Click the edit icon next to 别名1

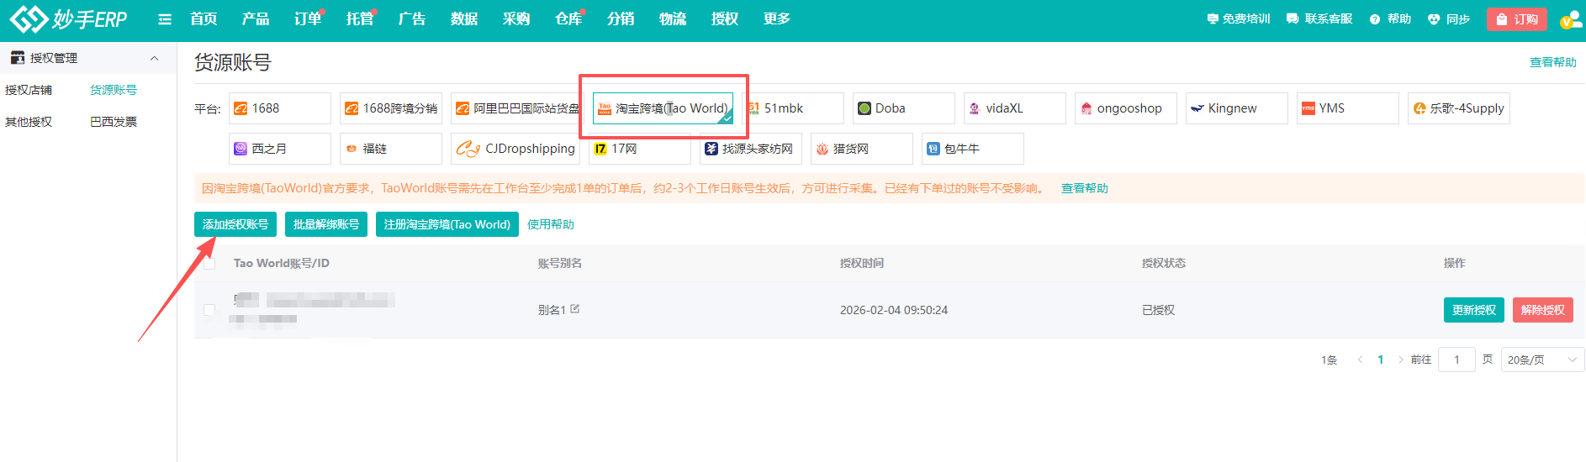pyautogui.click(x=575, y=309)
